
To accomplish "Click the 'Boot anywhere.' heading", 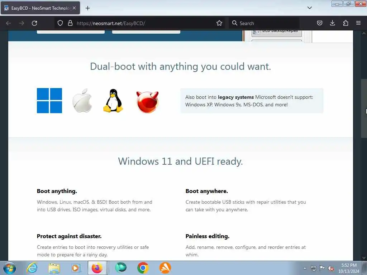I will point(207,191).
